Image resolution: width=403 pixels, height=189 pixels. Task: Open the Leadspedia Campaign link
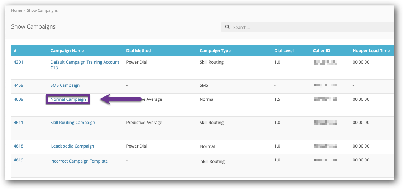coord(73,146)
